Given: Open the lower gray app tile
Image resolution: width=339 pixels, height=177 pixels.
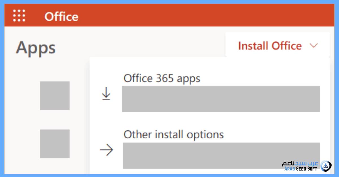Looking at the screenshot, I should pos(55,144).
